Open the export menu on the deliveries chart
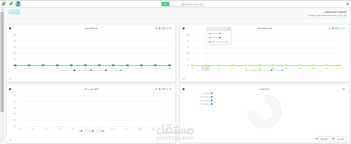Screen dimensions: 351x144 coord(330,28)
